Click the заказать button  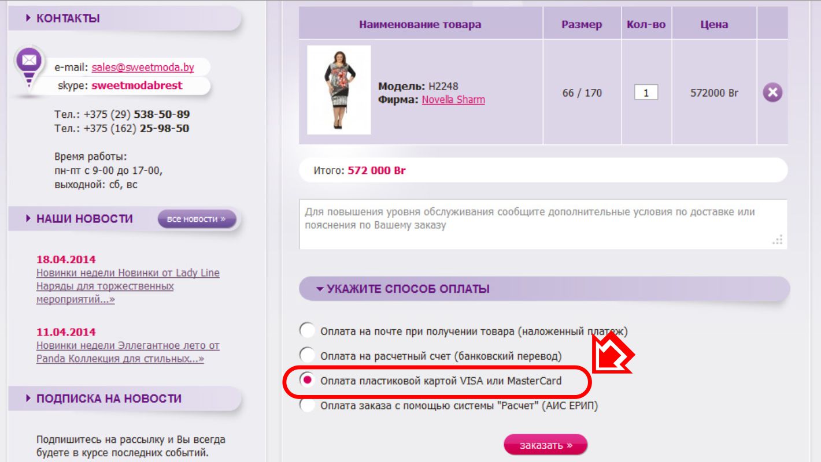click(x=545, y=445)
